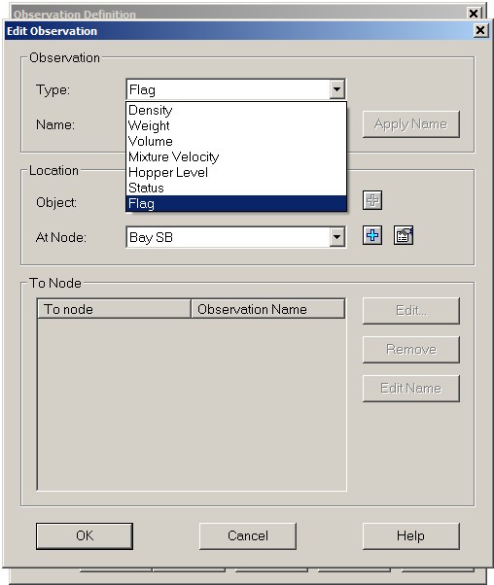Image resolution: width=494 pixels, height=585 pixels.
Task: Select Weight from the Type list
Action: tap(236, 125)
